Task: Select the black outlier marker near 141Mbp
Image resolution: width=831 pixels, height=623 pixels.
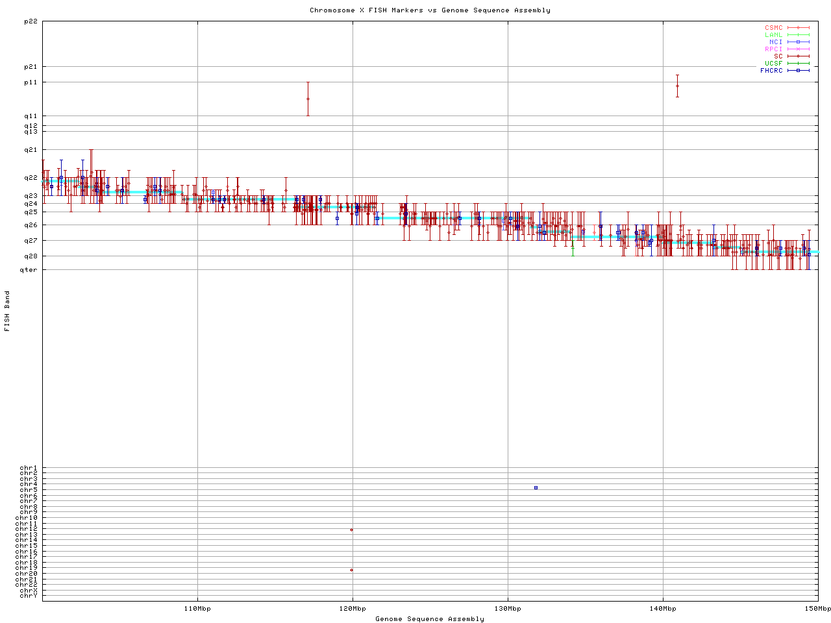Action: 677,86
